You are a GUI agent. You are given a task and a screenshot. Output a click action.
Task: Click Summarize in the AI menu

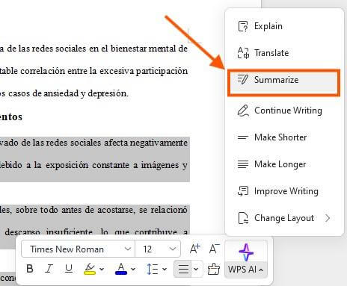pyautogui.click(x=284, y=83)
